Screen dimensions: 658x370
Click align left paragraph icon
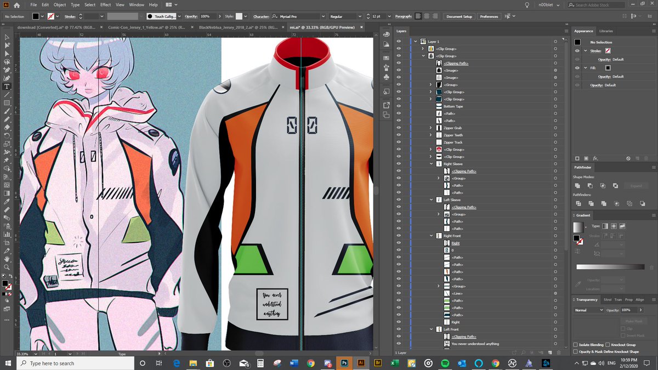pyautogui.click(x=418, y=16)
